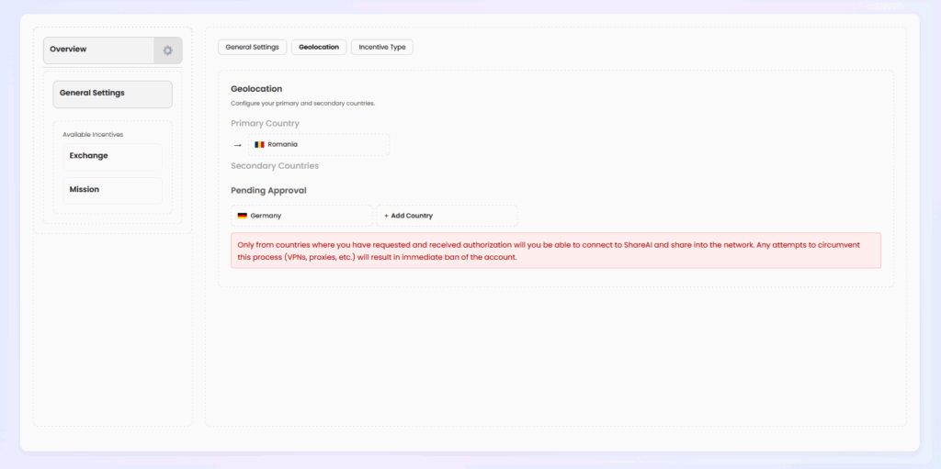
Task: Switch to the General Settings top tab
Action: [252, 47]
